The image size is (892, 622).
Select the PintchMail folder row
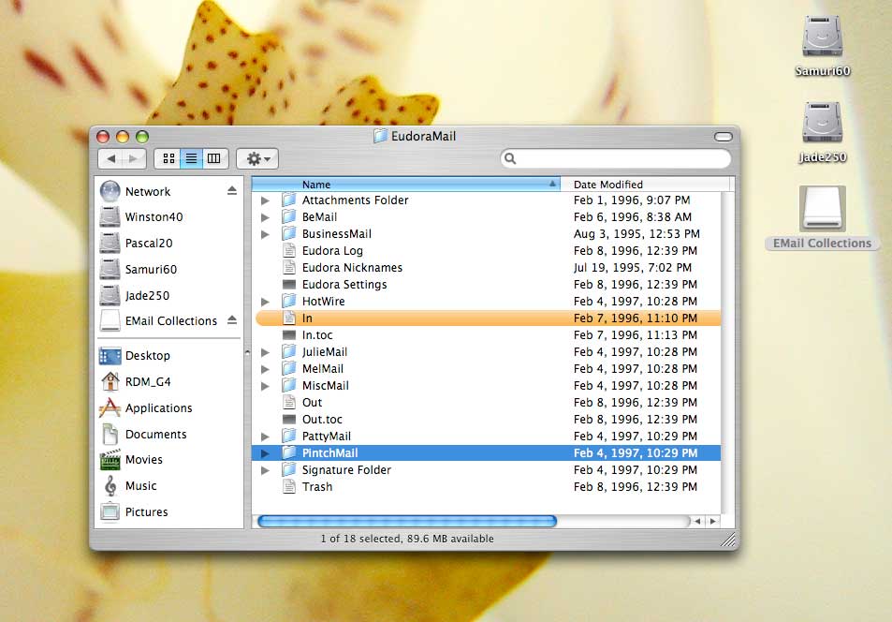(x=487, y=453)
